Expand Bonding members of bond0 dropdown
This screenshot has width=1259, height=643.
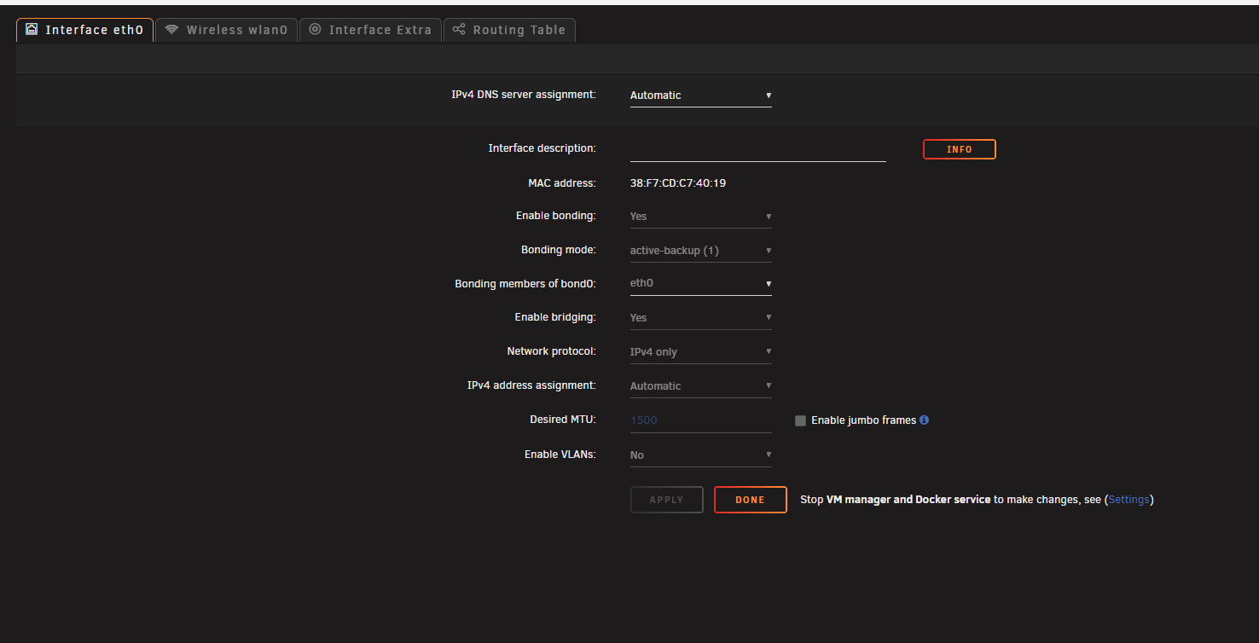tap(700, 283)
